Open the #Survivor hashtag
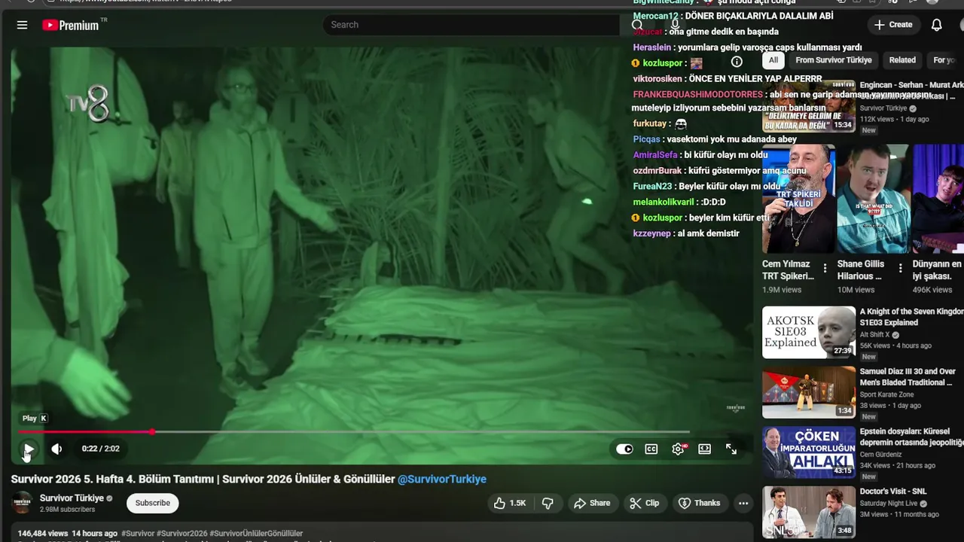Screen dimensions: 964x542 click(138, 534)
